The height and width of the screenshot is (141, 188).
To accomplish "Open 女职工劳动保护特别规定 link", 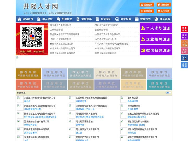I will pyautogui.click(x=107, y=25).
